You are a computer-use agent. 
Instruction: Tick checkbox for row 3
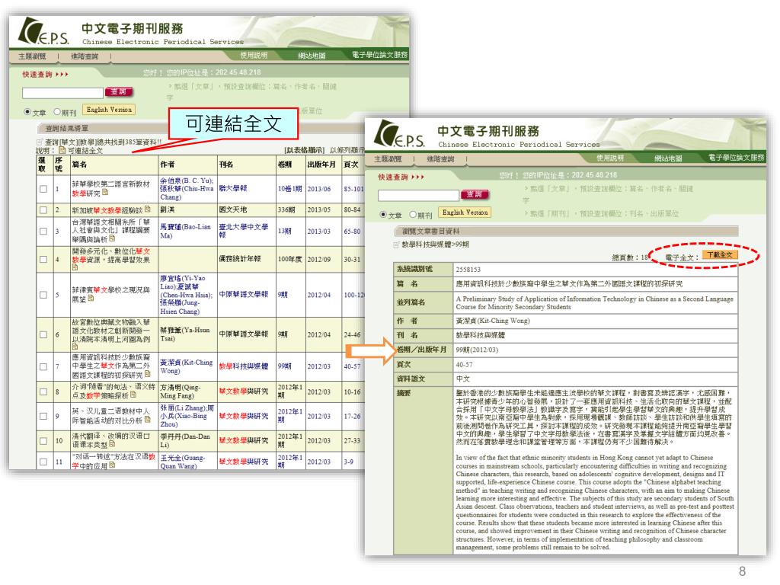(43, 232)
